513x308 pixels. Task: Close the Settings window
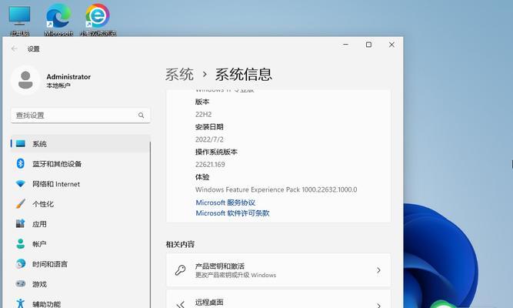391,45
